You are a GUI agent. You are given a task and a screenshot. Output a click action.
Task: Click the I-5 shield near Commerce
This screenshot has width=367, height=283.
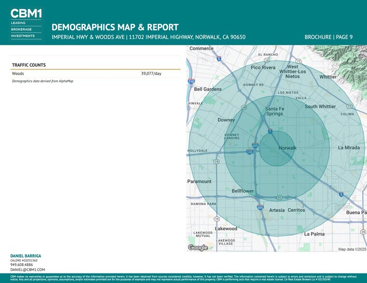click(219, 59)
